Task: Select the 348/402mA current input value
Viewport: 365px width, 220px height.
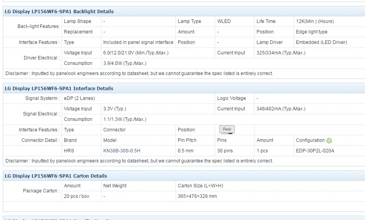Action: coord(281,108)
